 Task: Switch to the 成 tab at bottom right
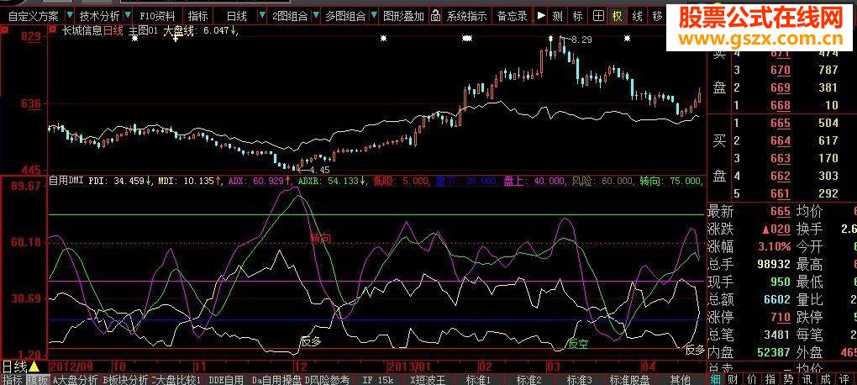(x=827, y=379)
